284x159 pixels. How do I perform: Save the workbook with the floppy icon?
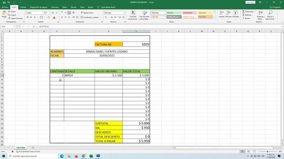coord(4,2)
